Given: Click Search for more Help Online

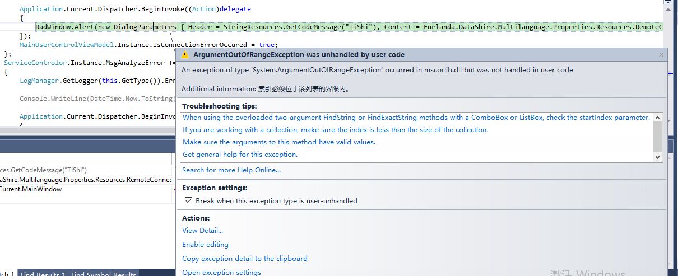Looking at the screenshot, I should (x=231, y=170).
